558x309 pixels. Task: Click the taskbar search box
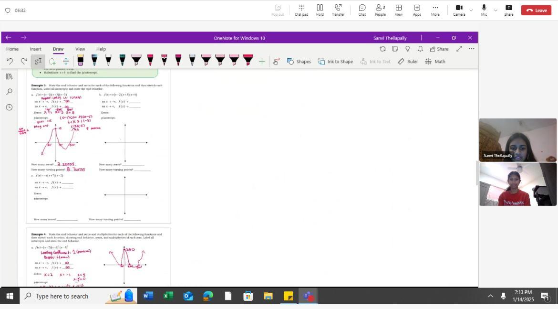point(78,296)
